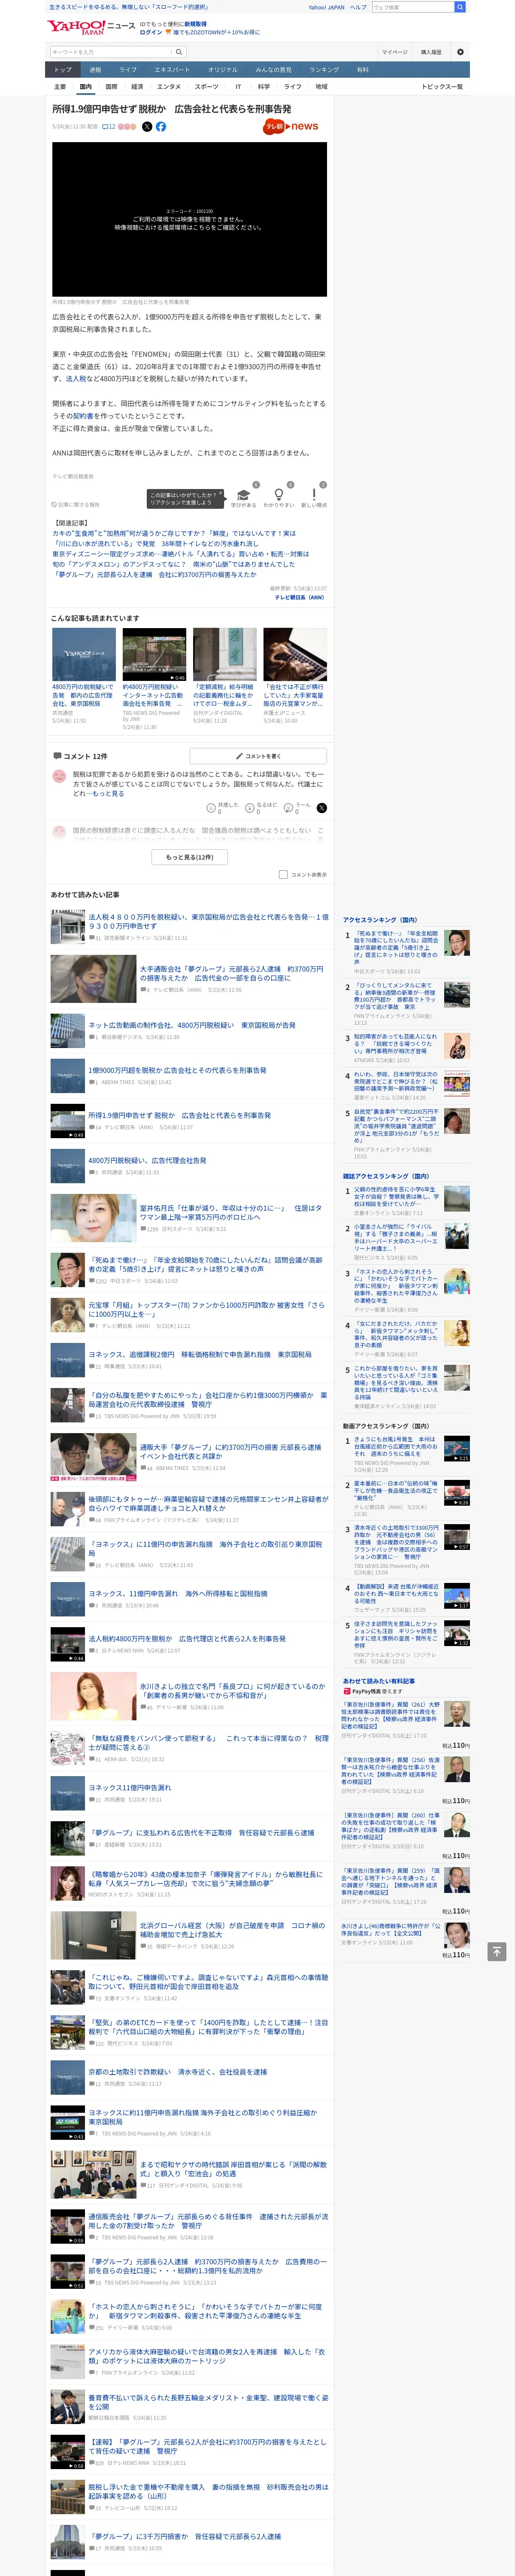Click the なるほど reaction on the comment
The image size is (515, 2576).
262,807
